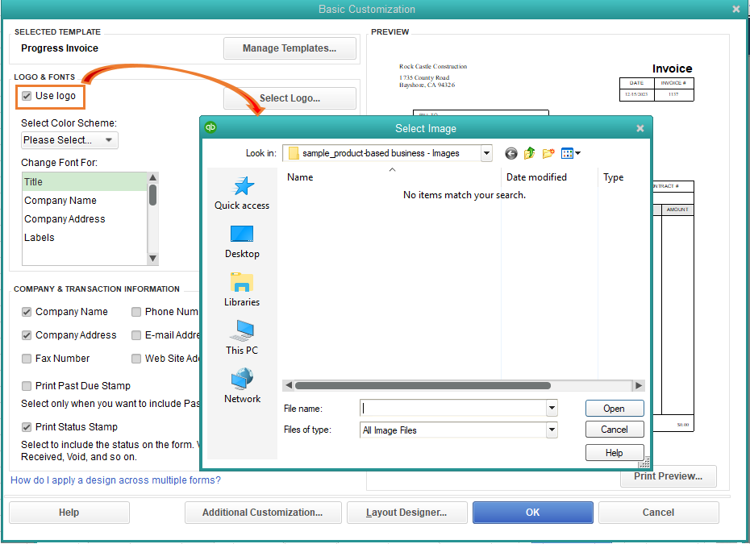Open the Select Color Scheme dropdown

[70, 140]
